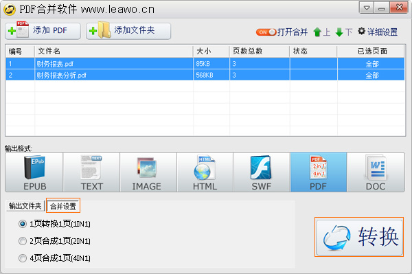412x274 pixels.
Task: Choose 1页转换1页(1IN1) radio option
Action: point(55,224)
